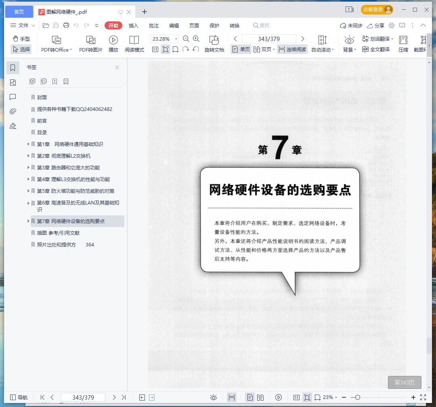
Task: Open the thumbnails sidebar panel
Action: pos(13,83)
